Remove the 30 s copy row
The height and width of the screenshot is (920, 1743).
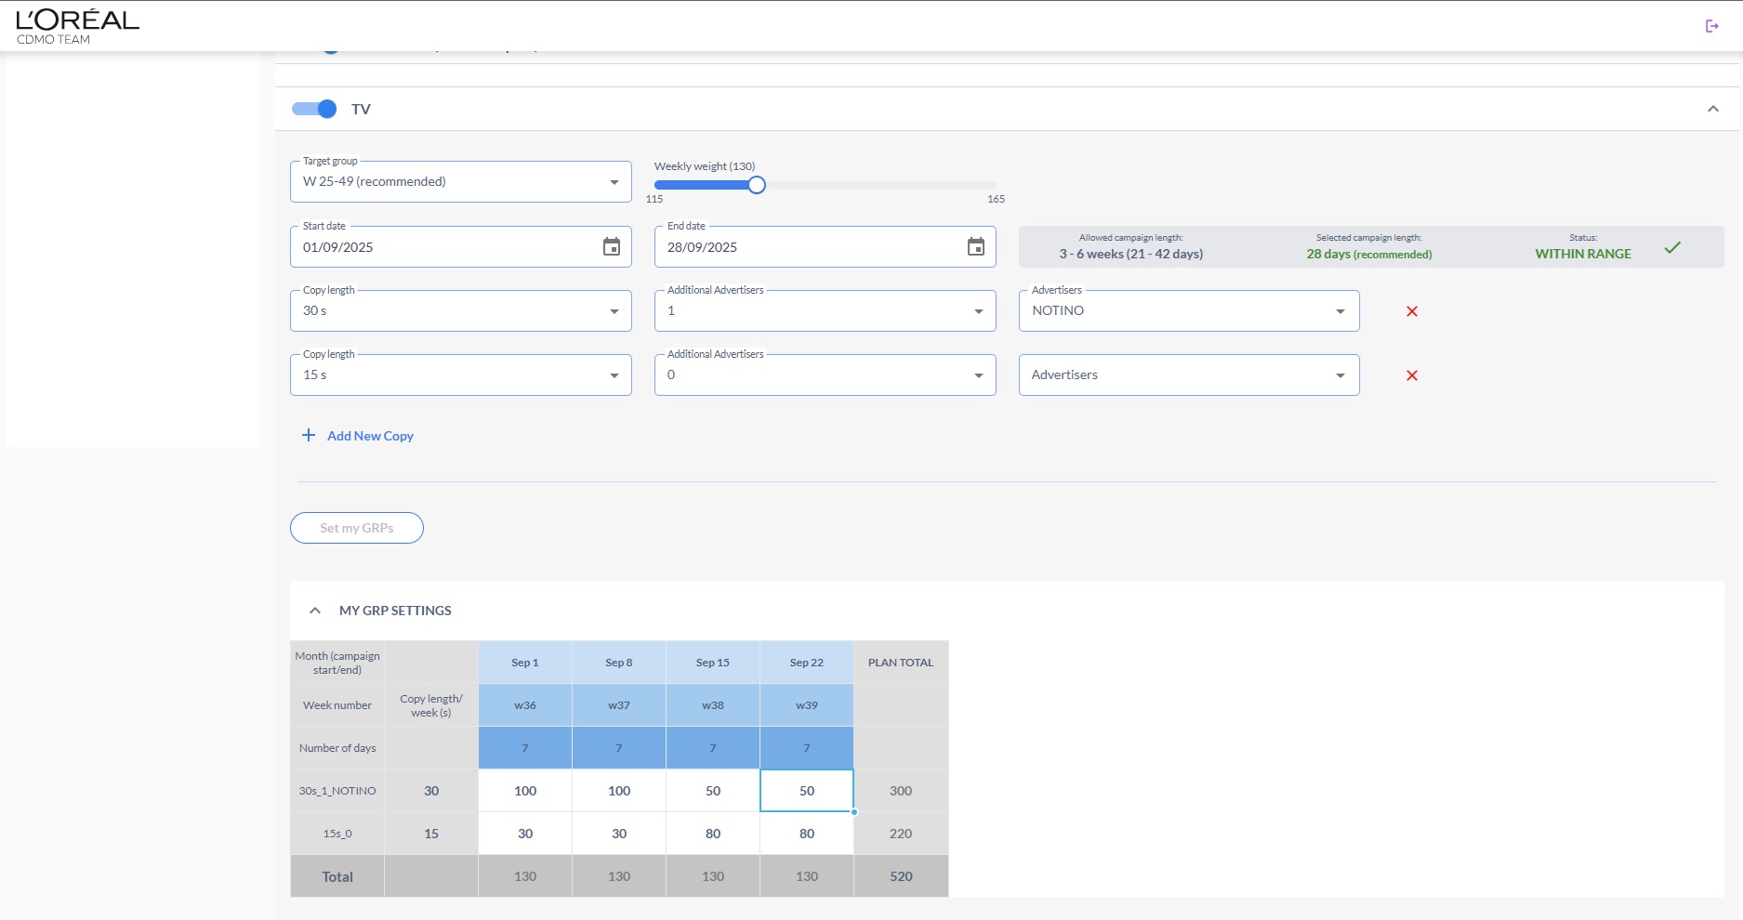point(1411,311)
